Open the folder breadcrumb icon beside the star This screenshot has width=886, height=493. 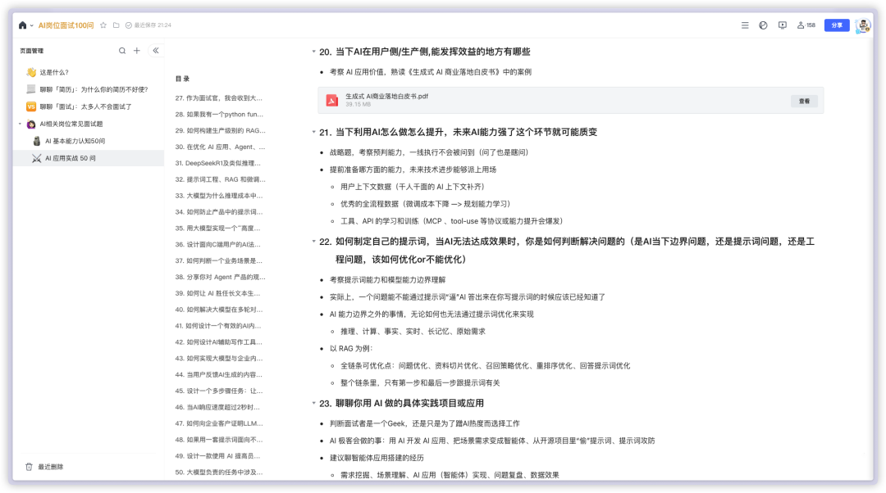pos(116,25)
